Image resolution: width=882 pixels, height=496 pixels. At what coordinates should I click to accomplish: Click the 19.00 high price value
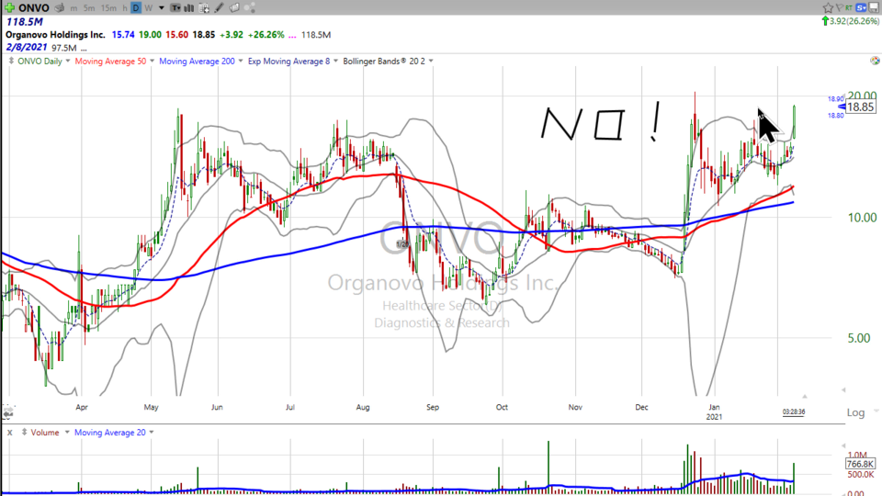[150, 35]
